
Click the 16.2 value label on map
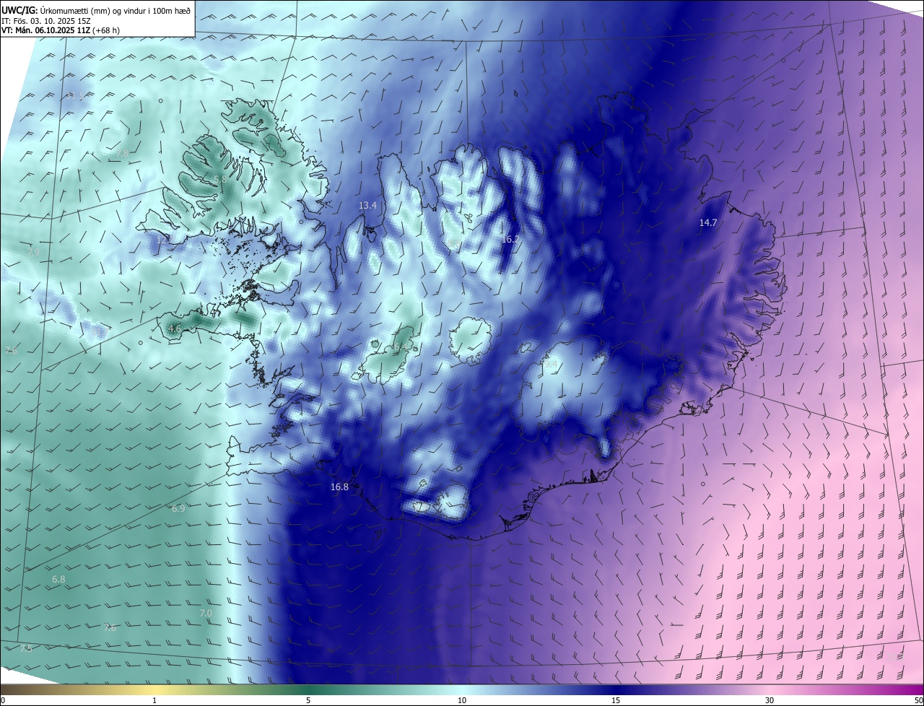[x=510, y=239]
